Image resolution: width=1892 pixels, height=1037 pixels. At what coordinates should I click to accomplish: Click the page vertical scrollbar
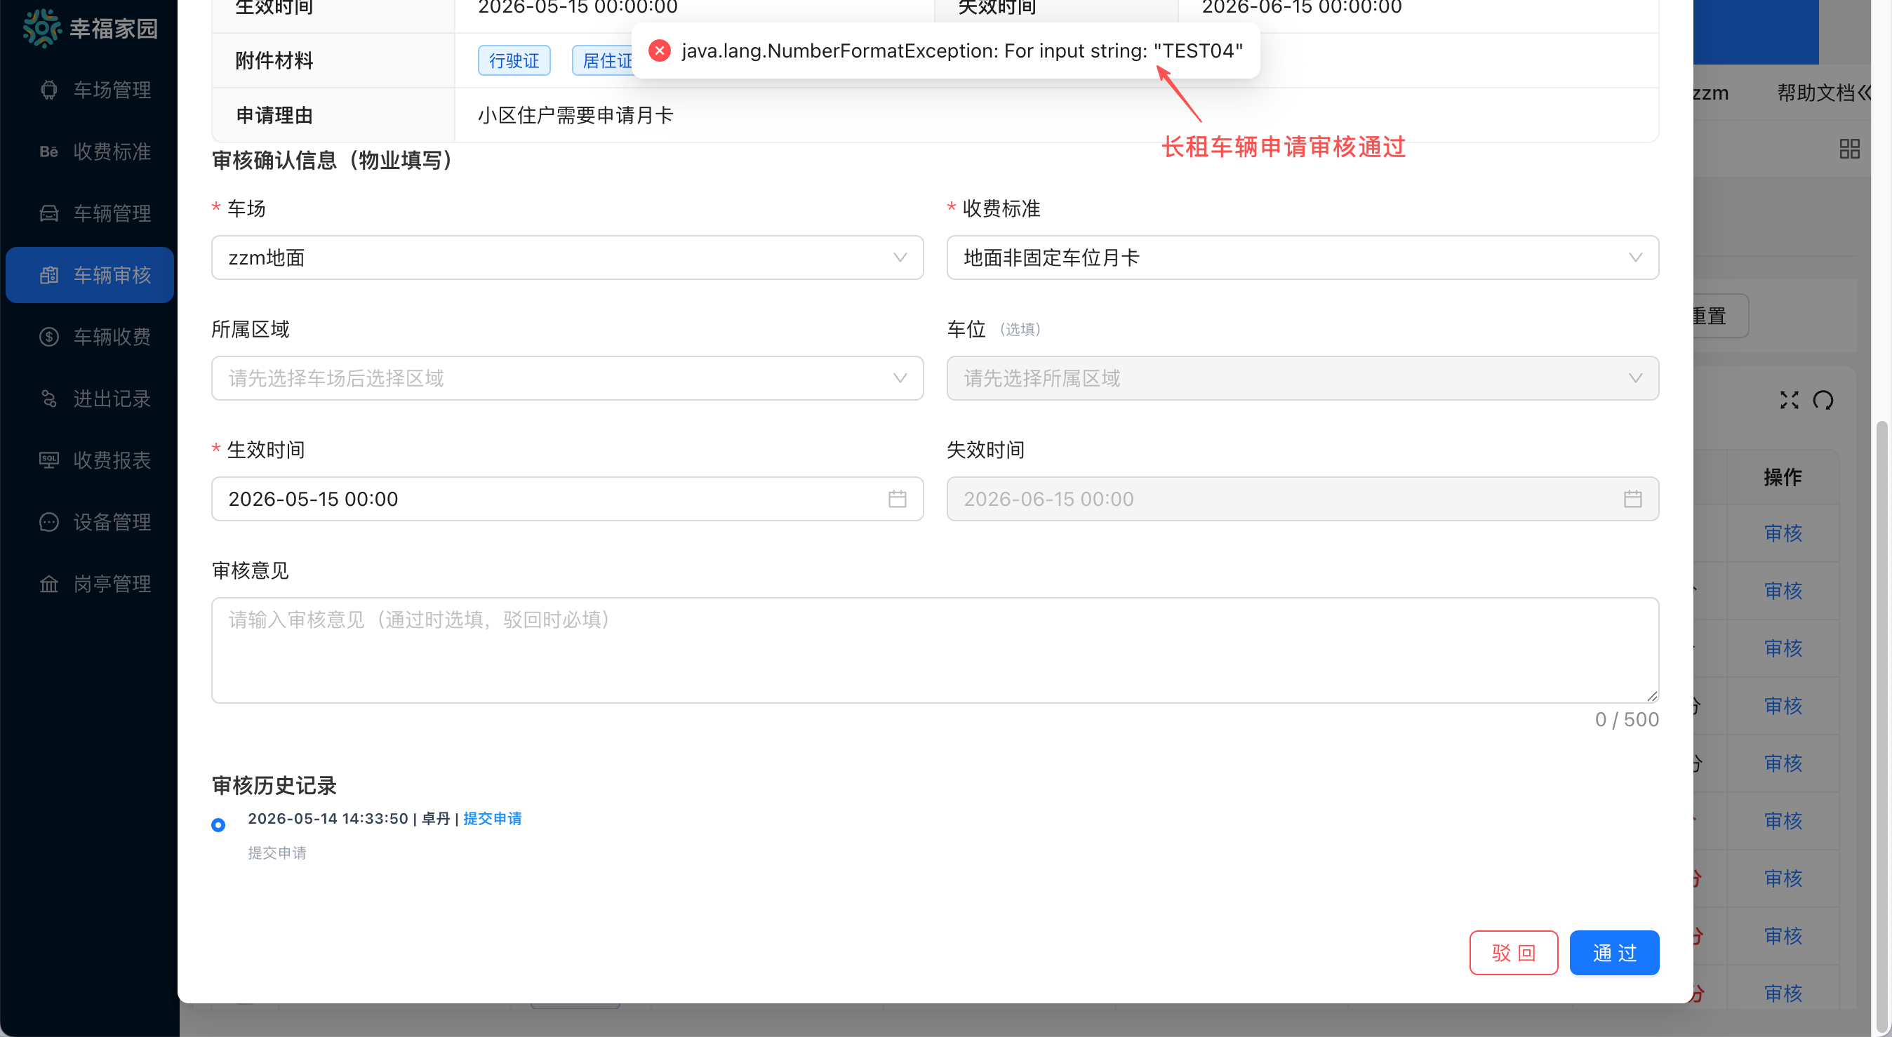pyautogui.click(x=1881, y=727)
